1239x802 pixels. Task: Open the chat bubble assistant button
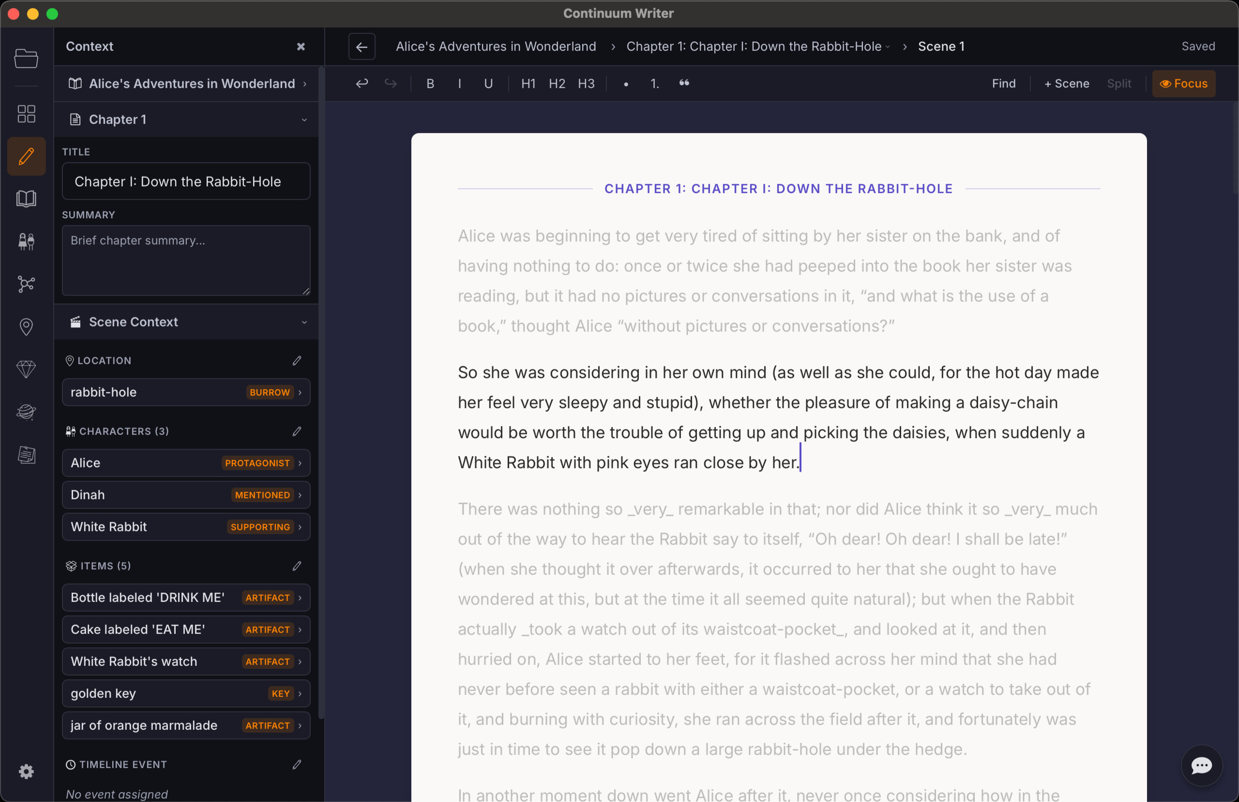tap(1202, 766)
